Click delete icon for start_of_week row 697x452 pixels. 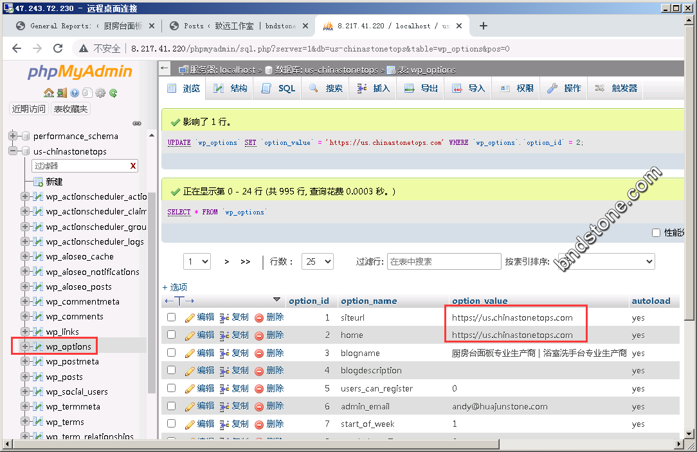click(x=259, y=424)
